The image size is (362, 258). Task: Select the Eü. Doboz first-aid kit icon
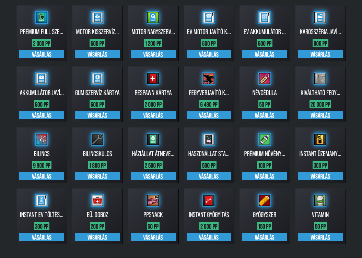tap(97, 200)
